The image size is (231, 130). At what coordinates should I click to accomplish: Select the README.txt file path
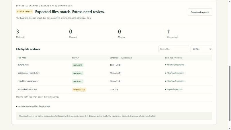tap(23, 65)
